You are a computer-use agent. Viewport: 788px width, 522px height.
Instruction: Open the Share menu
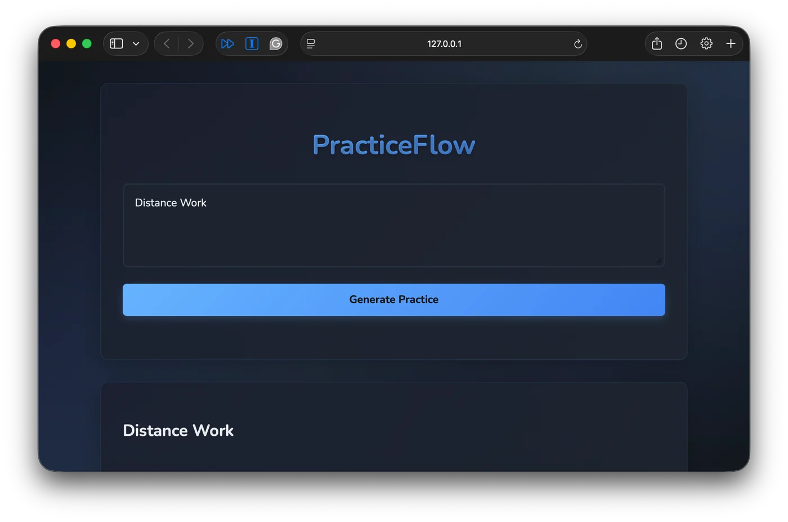coord(657,43)
